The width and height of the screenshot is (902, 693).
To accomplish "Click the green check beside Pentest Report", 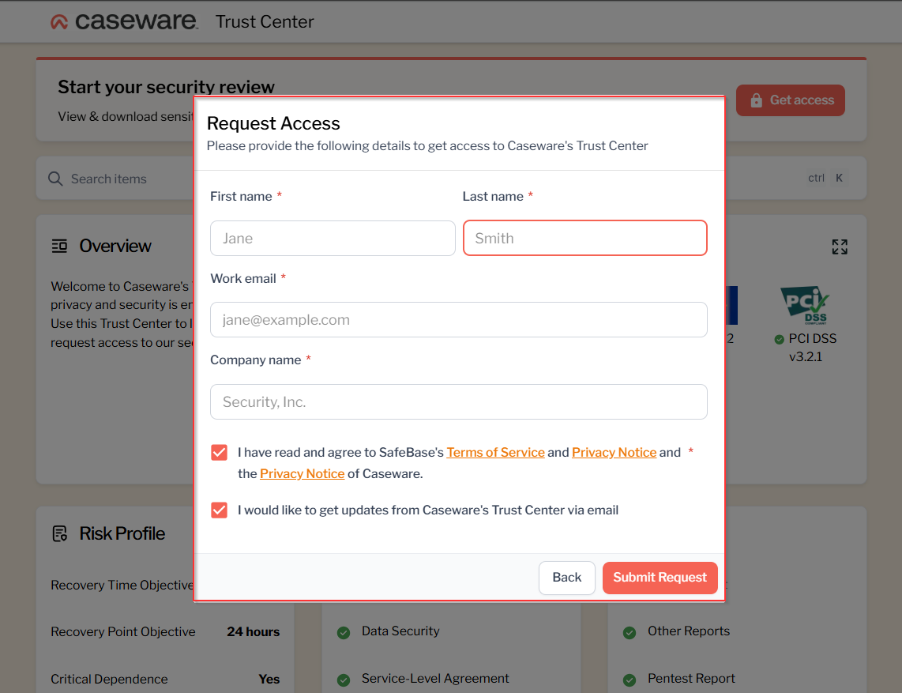I will click(630, 680).
